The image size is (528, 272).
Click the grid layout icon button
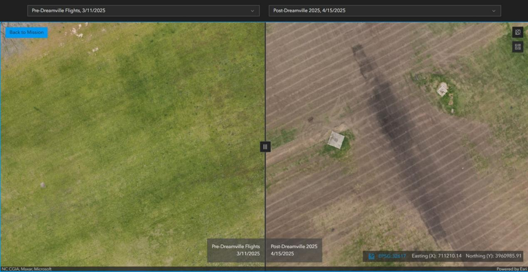tap(518, 47)
